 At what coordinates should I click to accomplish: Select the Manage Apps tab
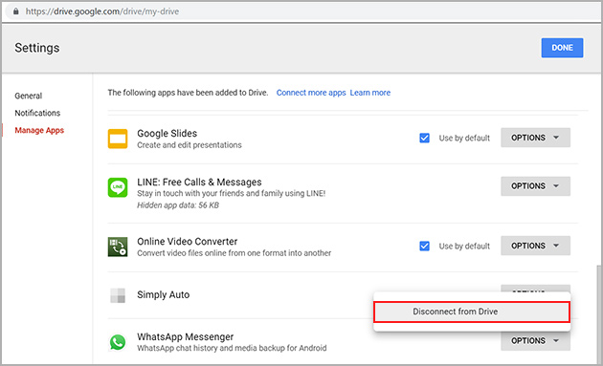point(39,130)
